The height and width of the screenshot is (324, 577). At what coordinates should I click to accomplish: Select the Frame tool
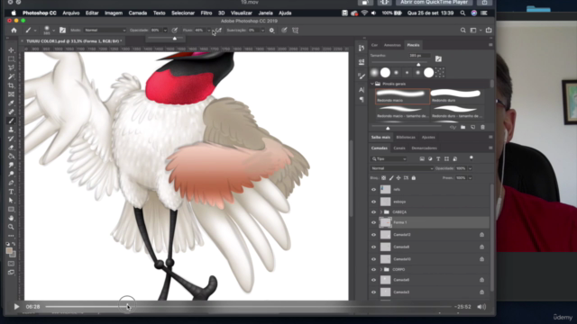11,94
